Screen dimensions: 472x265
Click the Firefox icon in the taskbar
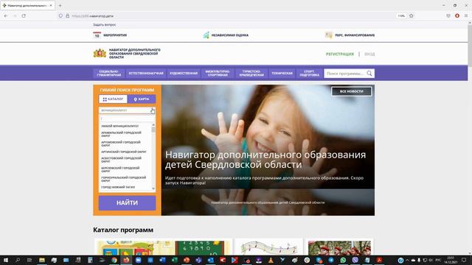click(126, 260)
